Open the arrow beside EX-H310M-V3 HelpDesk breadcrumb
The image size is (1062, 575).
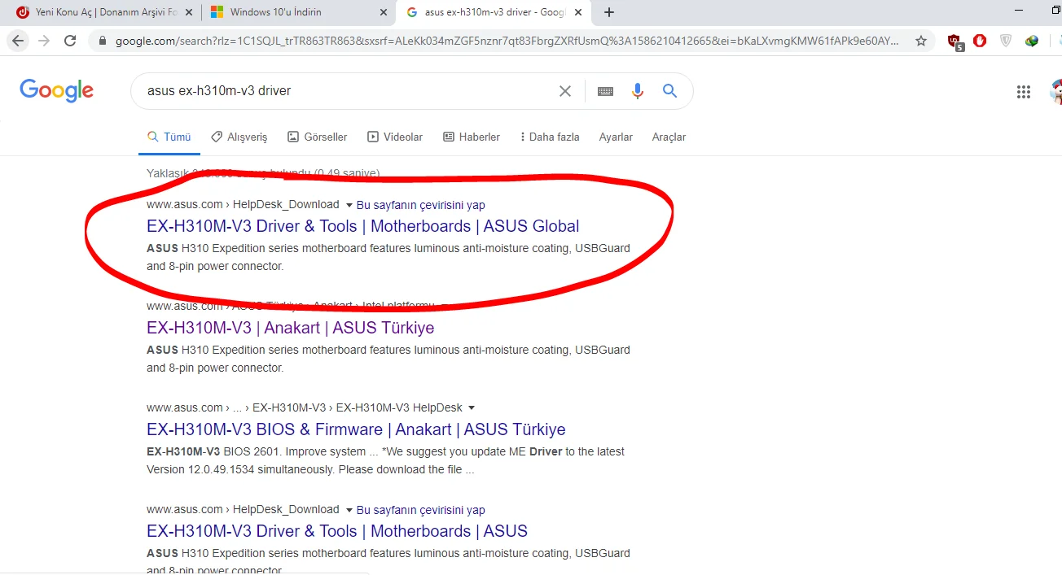click(472, 408)
